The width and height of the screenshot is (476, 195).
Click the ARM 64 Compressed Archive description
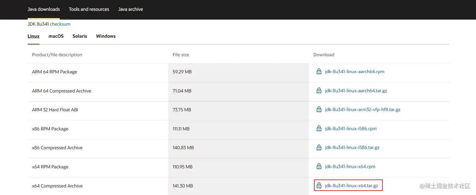[x=62, y=91]
